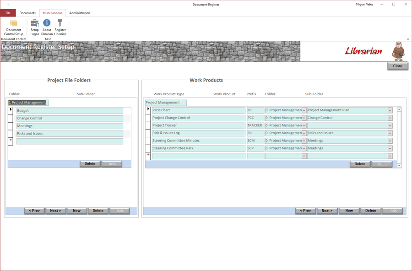Open Quick Access Toolbar customize arrow
This screenshot has height=271, width=412.
[8, 5]
